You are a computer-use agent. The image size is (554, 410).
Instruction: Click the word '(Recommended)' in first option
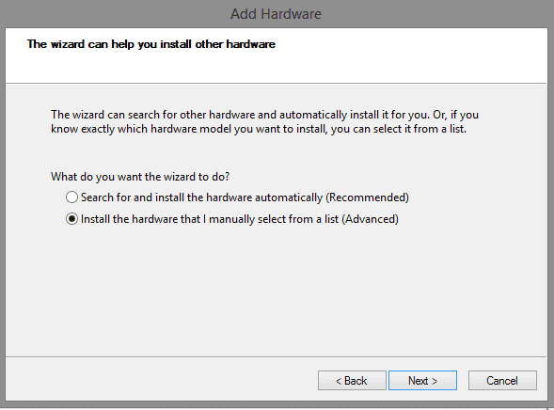click(367, 197)
